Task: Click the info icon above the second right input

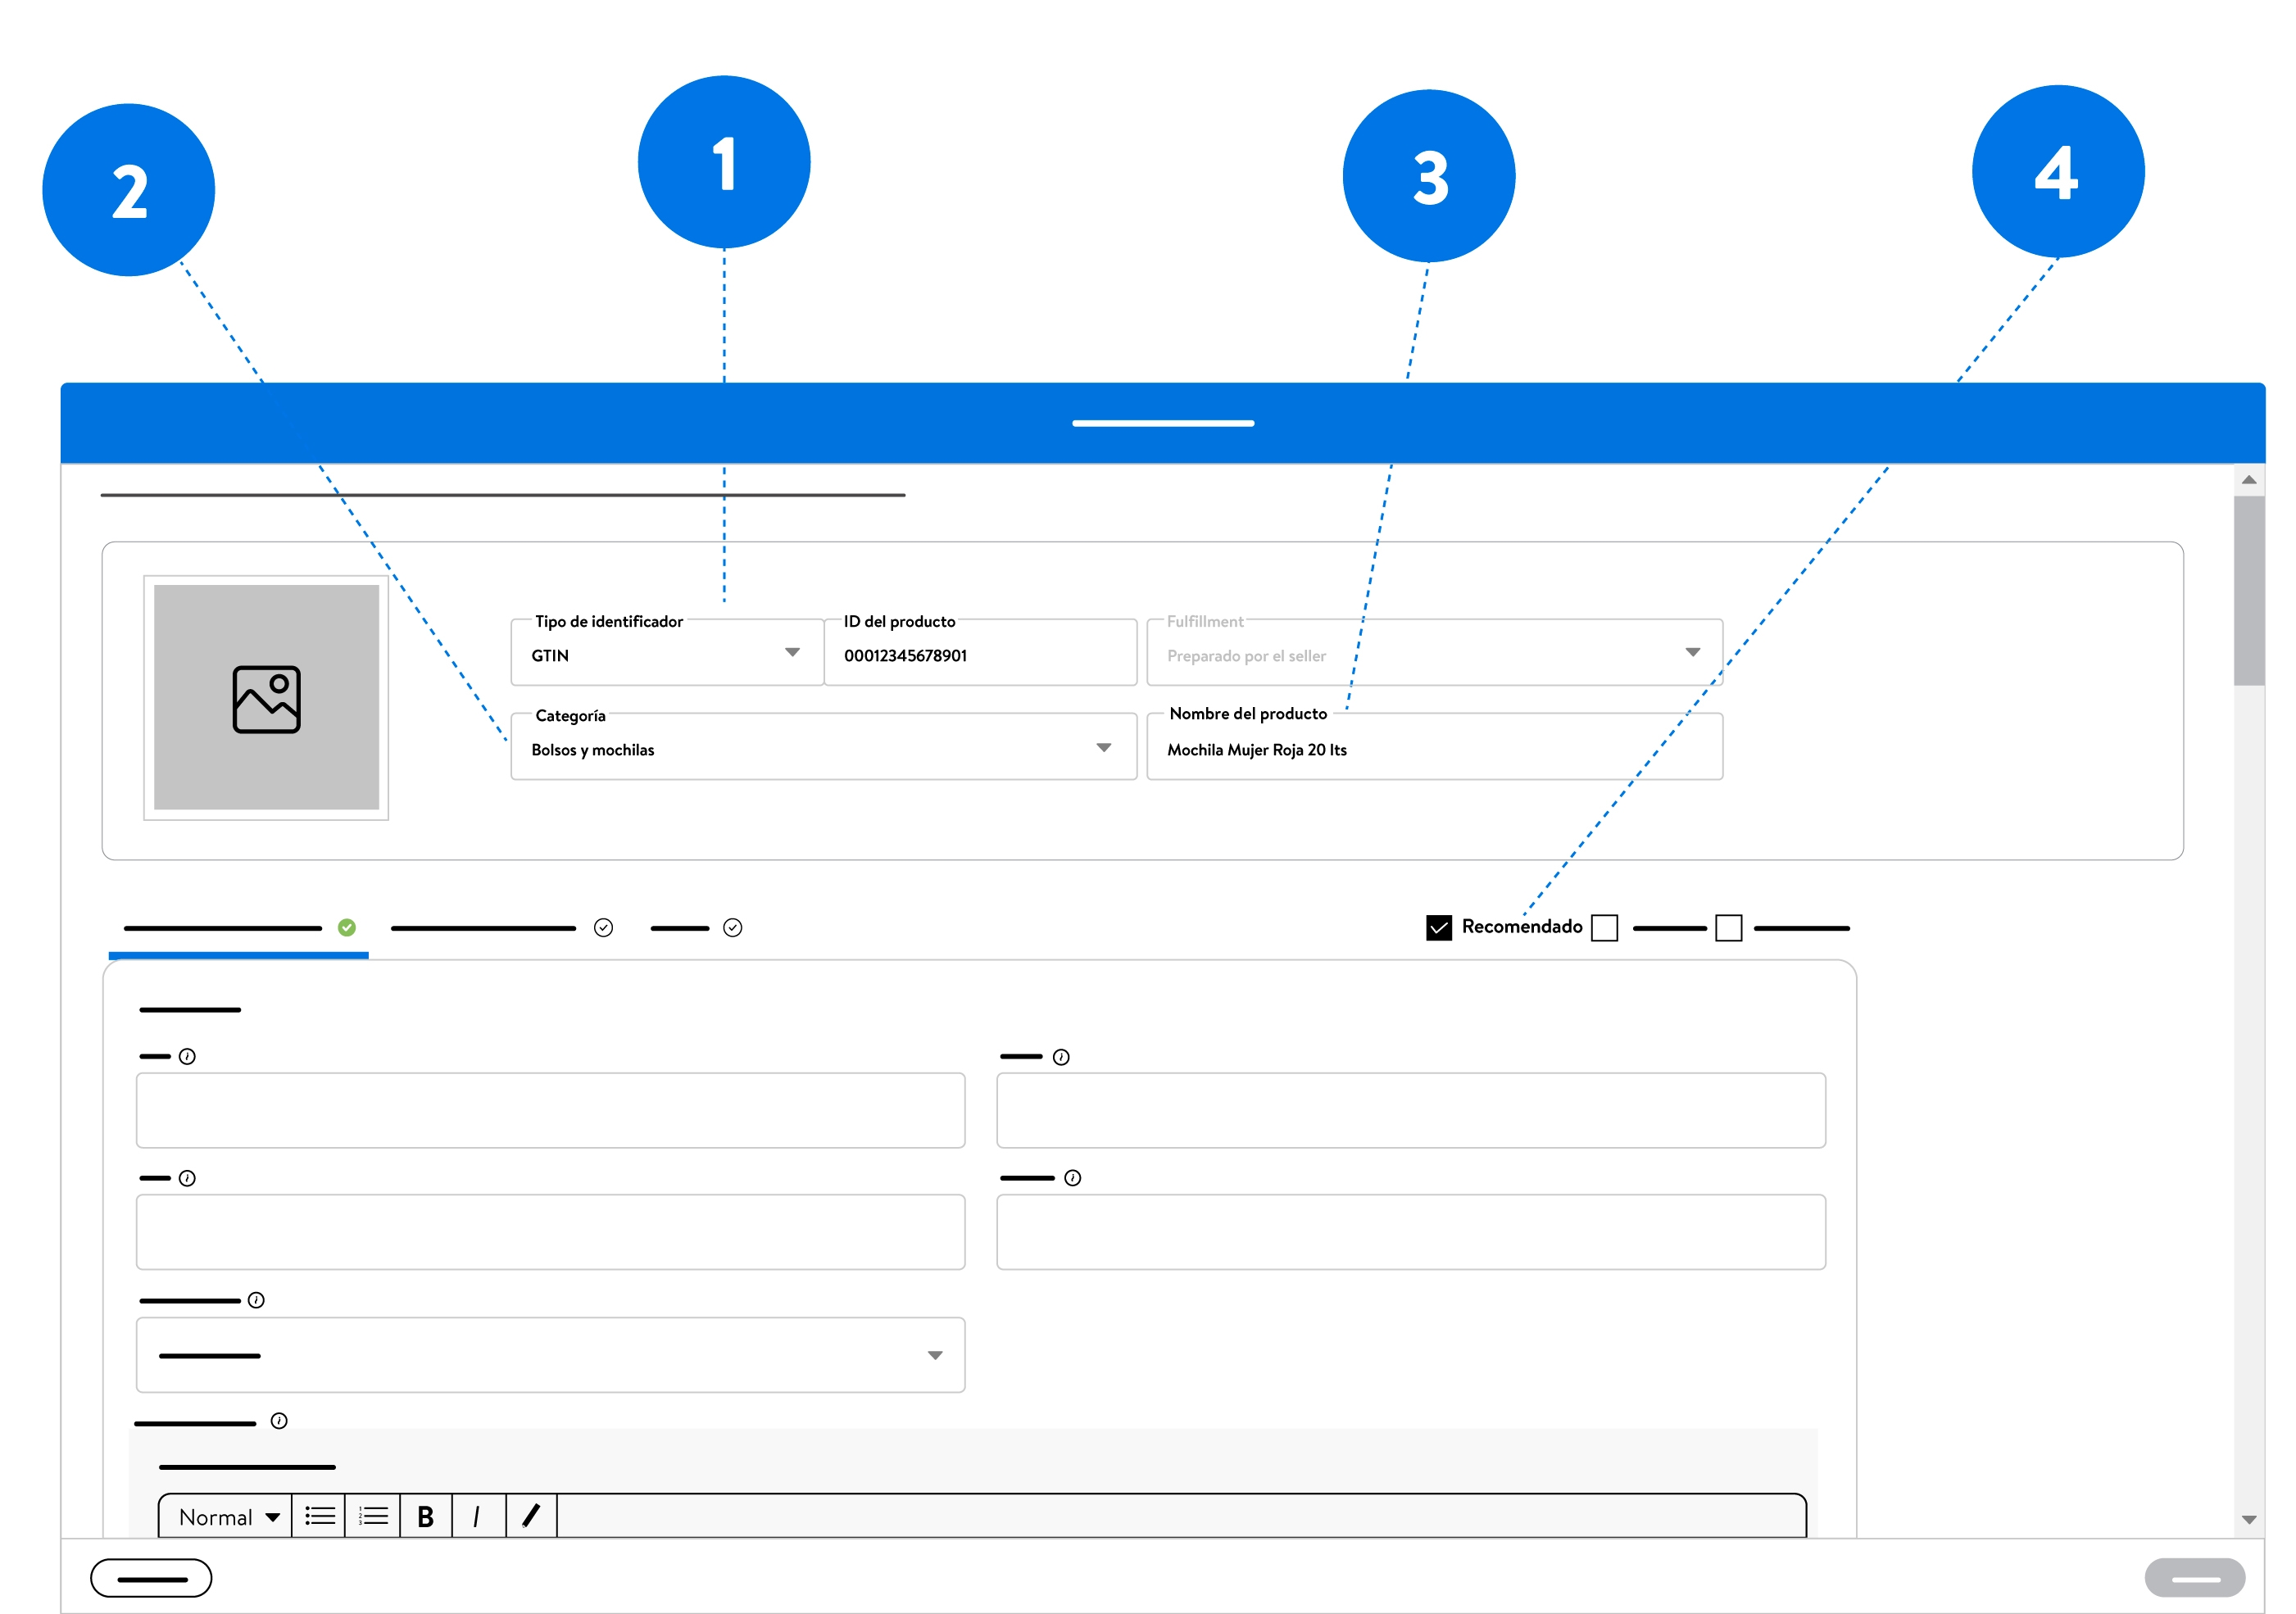Action: click(x=1073, y=1178)
